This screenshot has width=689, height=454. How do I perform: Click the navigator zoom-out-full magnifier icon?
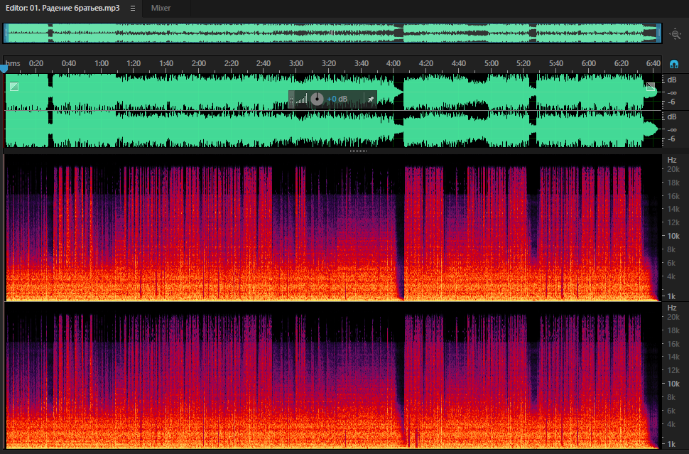[675, 34]
